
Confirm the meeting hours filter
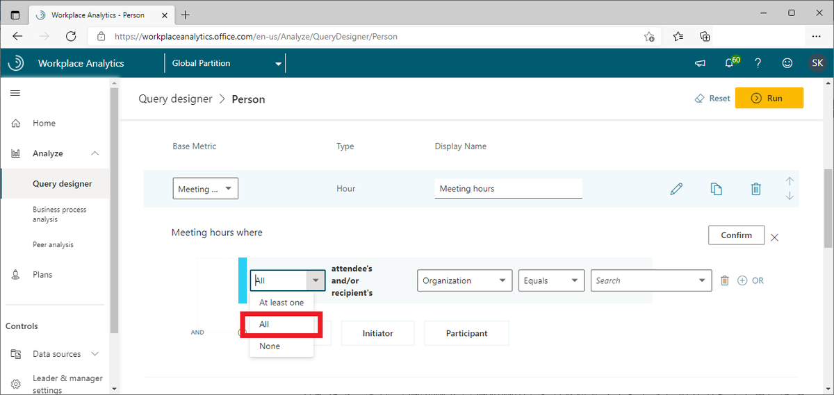coord(737,235)
